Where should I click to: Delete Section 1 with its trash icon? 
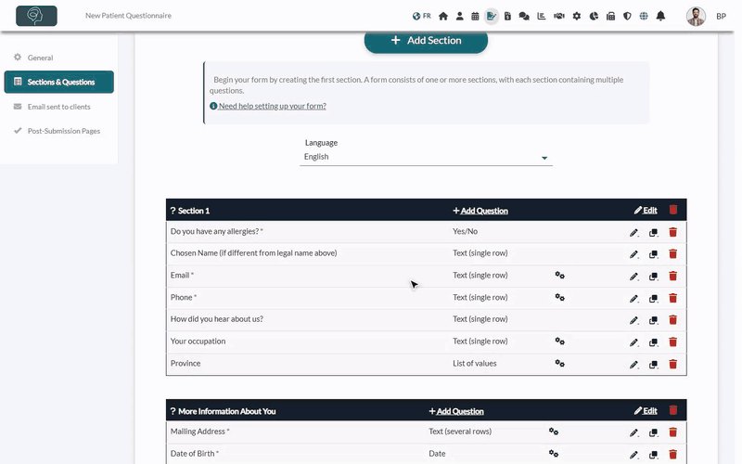click(673, 210)
